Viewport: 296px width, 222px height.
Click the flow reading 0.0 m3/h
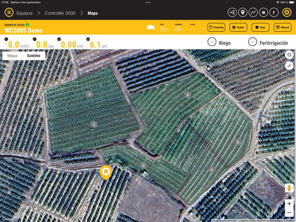pos(19,45)
